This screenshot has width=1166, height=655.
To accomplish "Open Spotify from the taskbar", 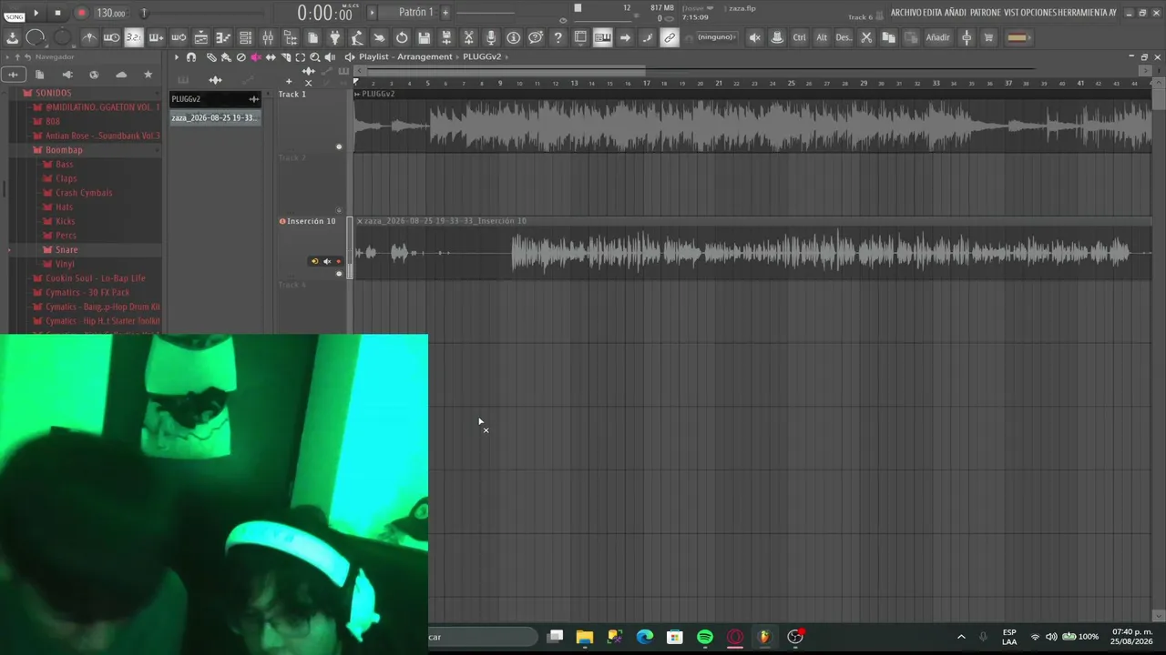I will pyautogui.click(x=705, y=637).
